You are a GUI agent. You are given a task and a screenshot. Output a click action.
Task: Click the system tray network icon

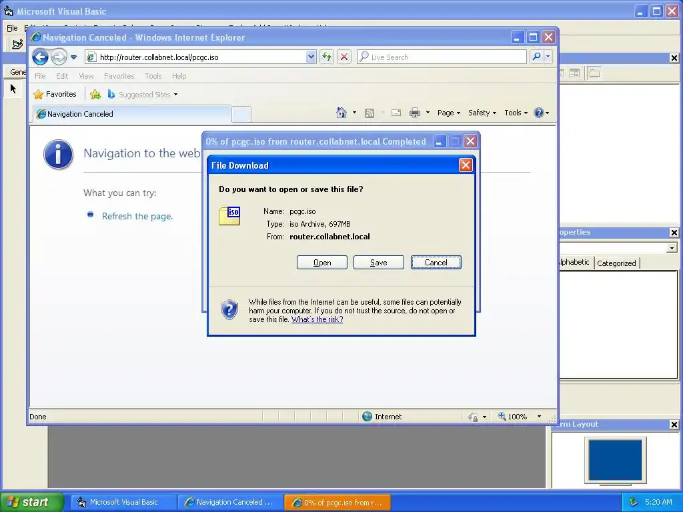coord(634,502)
